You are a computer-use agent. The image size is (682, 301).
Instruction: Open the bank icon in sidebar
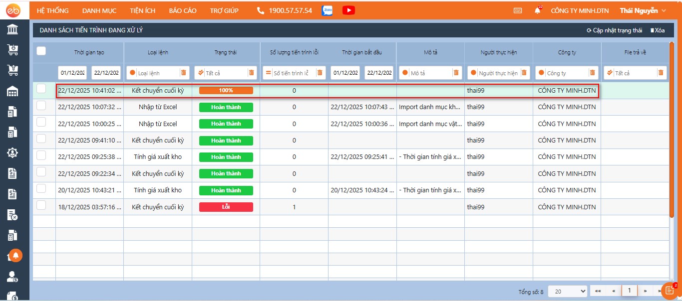click(13, 29)
